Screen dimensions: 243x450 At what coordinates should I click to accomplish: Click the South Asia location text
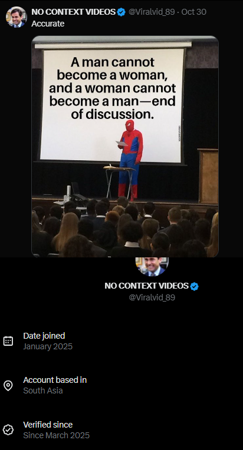pos(43,391)
